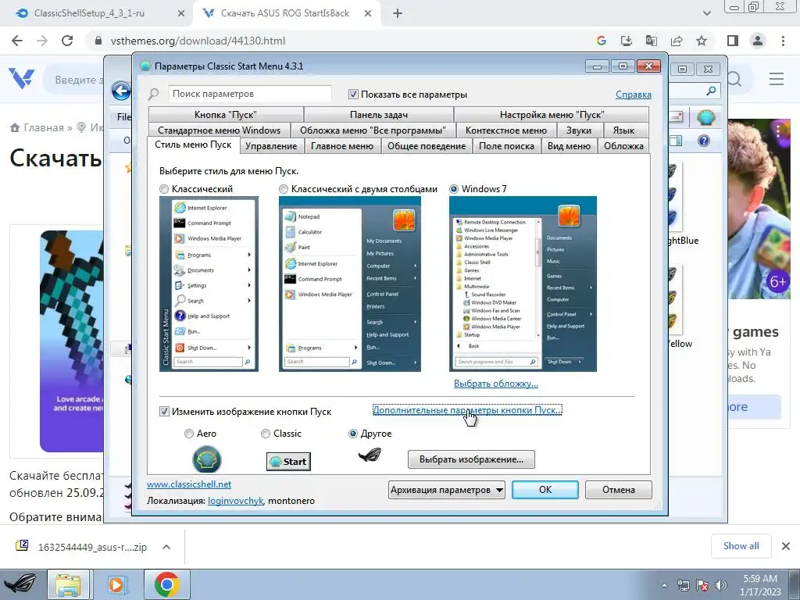
Task: Open Chrome's three-dot menu
Action: coord(783,41)
